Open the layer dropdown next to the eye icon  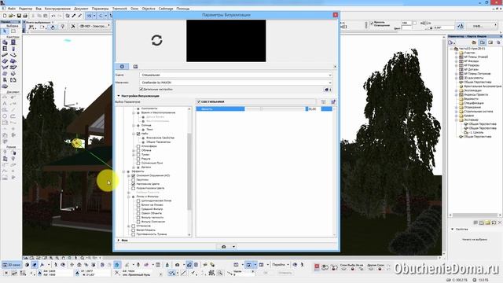click(95, 26)
